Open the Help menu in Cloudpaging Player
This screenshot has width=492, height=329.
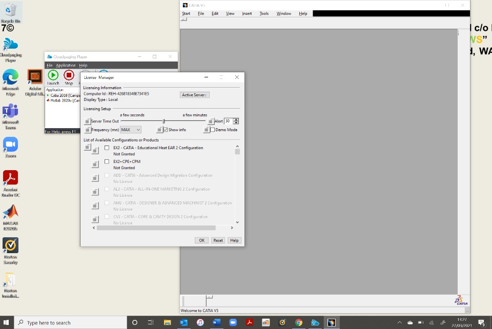pyautogui.click(x=83, y=65)
